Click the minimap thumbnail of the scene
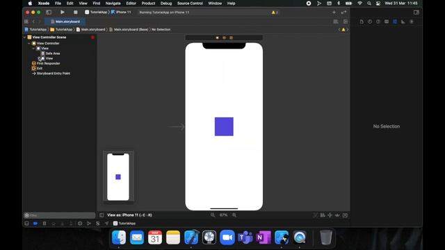 (x=118, y=177)
